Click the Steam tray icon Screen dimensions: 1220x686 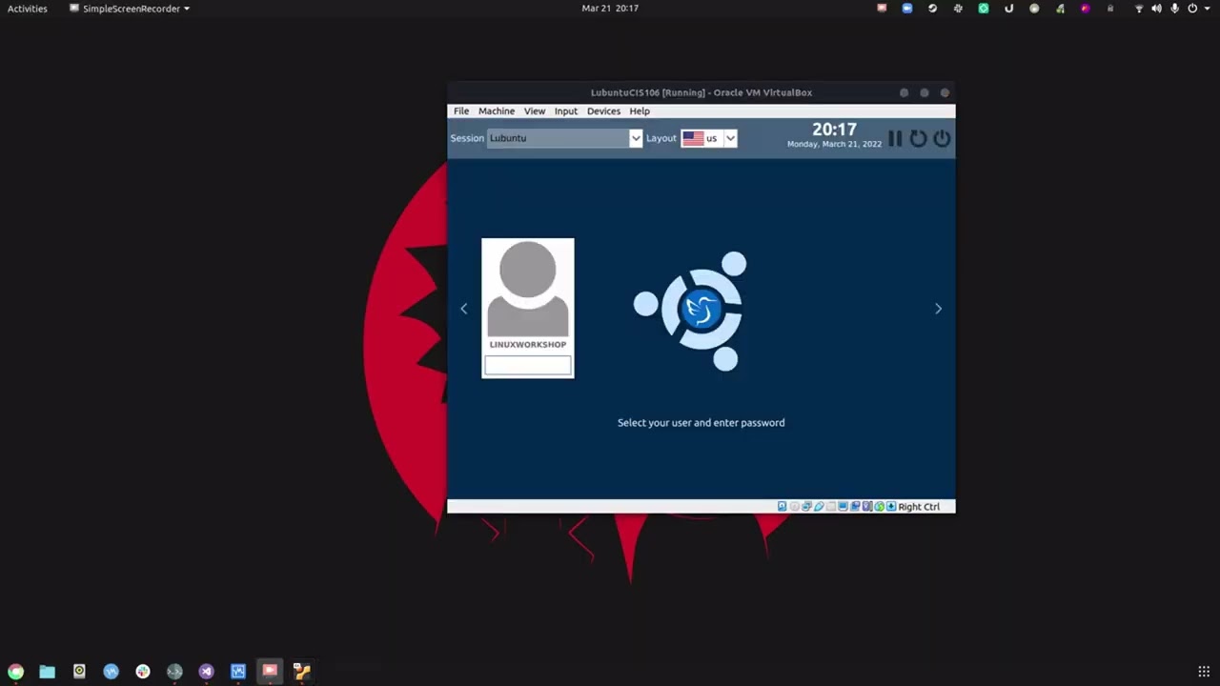click(x=932, y=9)
